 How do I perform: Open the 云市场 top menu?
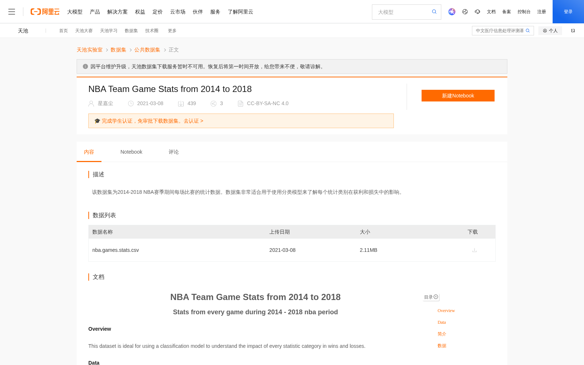coord(178,12)
